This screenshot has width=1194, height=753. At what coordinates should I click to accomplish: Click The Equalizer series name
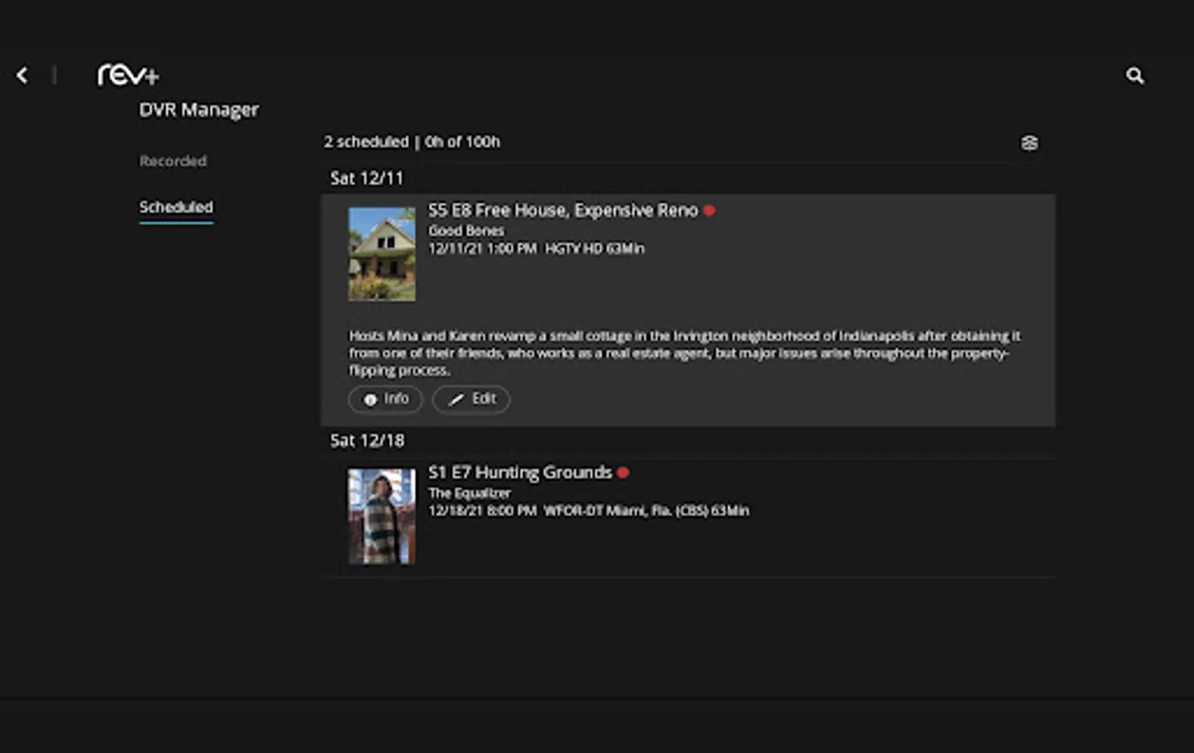[x=469, y=493]
